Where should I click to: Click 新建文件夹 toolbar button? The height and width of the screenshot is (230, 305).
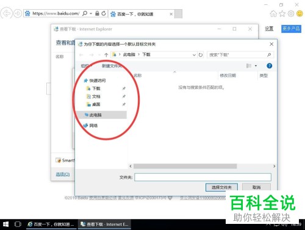pos(112,66)
